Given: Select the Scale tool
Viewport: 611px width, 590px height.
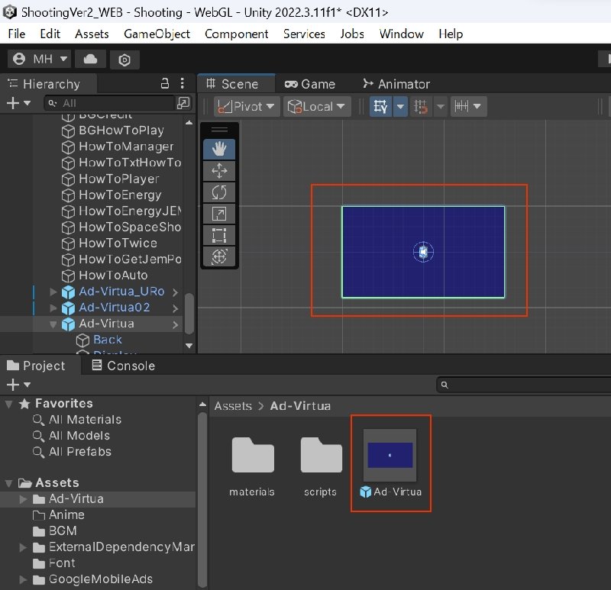Looking at the screenshot, I should click(x=219, y=214).
